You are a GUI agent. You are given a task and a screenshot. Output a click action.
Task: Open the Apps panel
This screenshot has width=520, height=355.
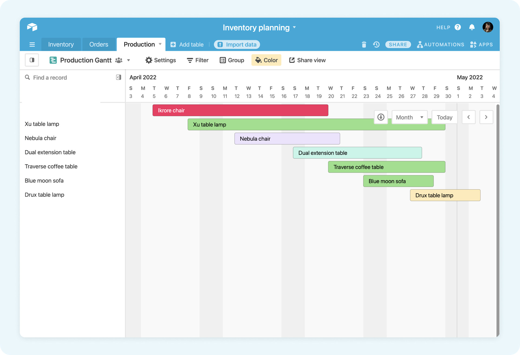click(x=482, y=44)
